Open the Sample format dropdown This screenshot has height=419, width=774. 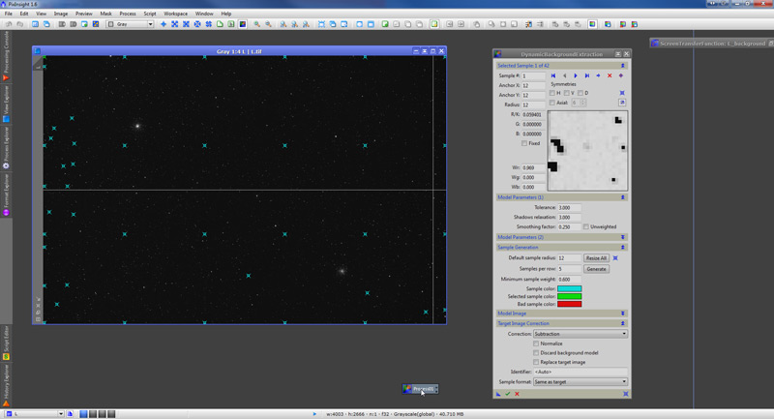coord(581,381)
